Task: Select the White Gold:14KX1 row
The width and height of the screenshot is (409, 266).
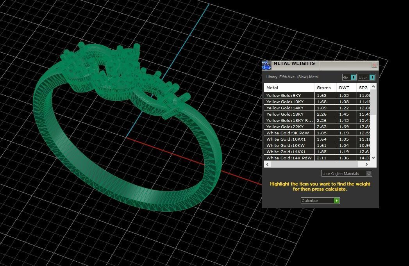Action: 317,152
